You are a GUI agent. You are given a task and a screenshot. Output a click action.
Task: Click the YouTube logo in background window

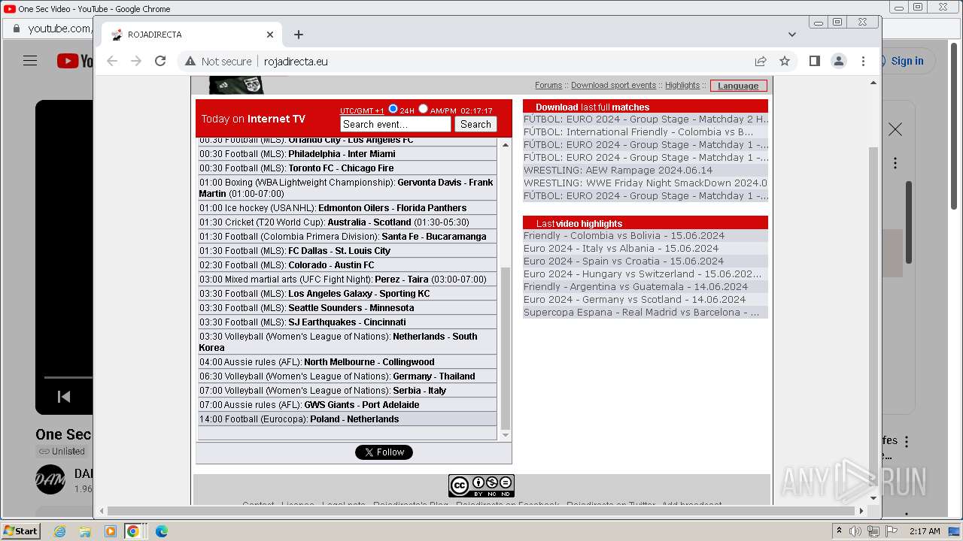point(74,61)
